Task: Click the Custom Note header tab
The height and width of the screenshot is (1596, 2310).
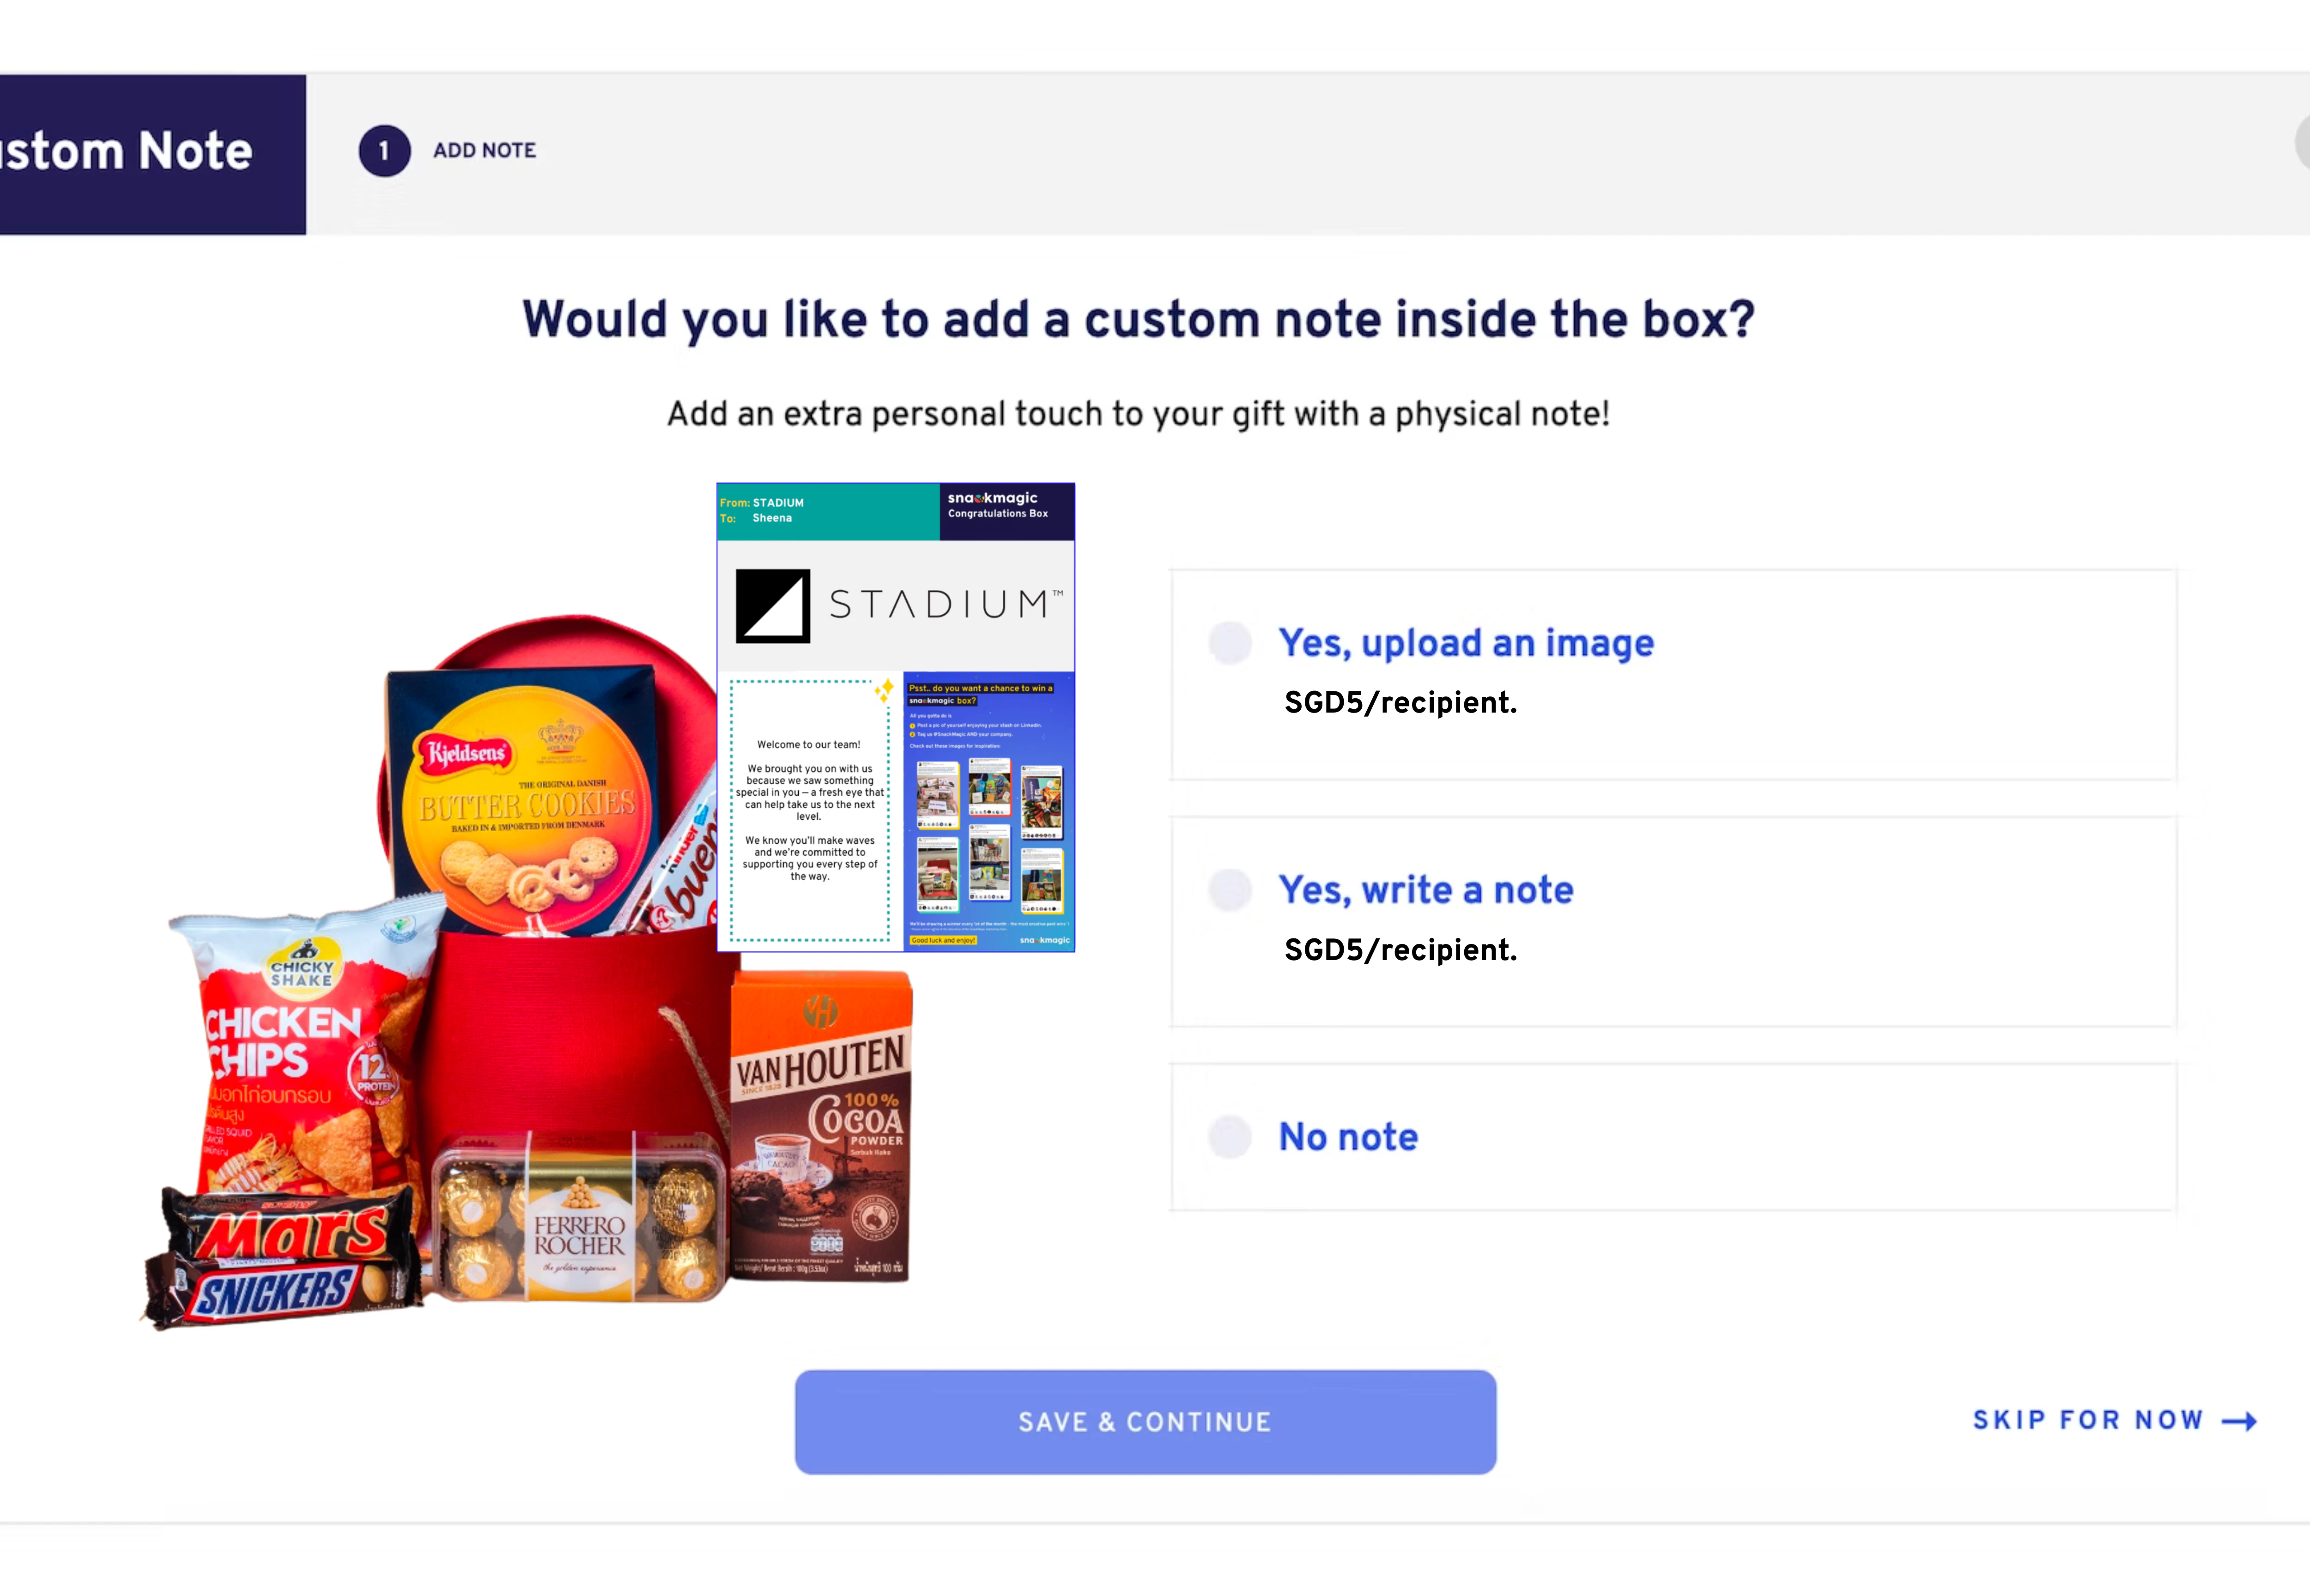Action: [153, 154]
